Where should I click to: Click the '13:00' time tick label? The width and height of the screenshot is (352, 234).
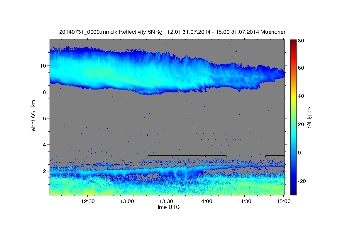coord(127,202)
